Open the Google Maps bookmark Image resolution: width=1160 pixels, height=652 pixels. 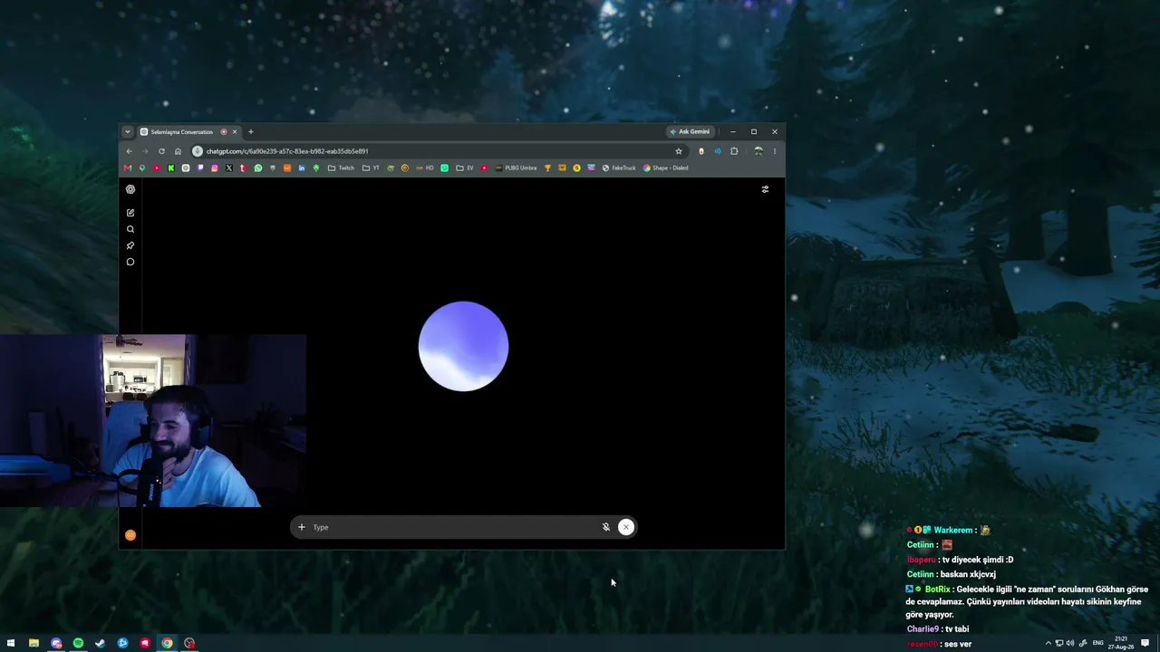(x=142, y=168)
